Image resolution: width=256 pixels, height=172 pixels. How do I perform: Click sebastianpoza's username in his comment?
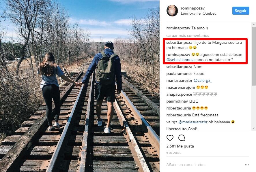coord(179,42)
